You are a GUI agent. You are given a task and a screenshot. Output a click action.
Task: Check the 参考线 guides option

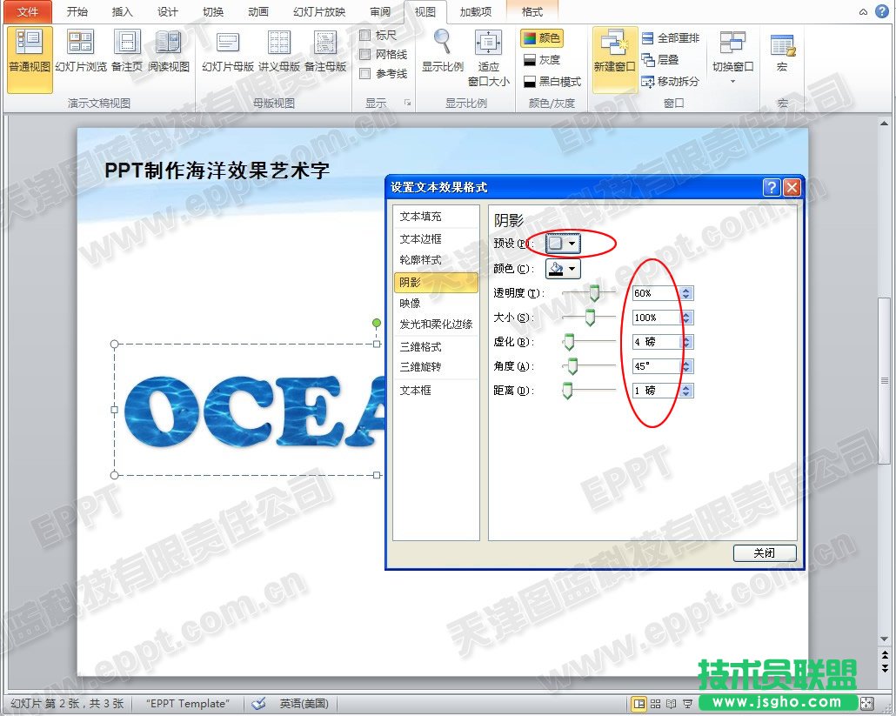(x=365, y=74)
